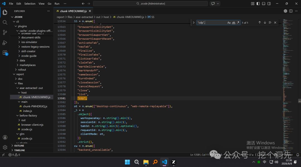
Task: Collapse the cli folder
Action: pyautogui.click(x=32, y=22)
